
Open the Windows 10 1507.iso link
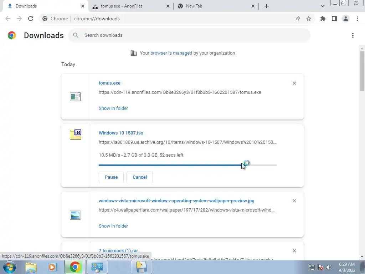point(121,133)
